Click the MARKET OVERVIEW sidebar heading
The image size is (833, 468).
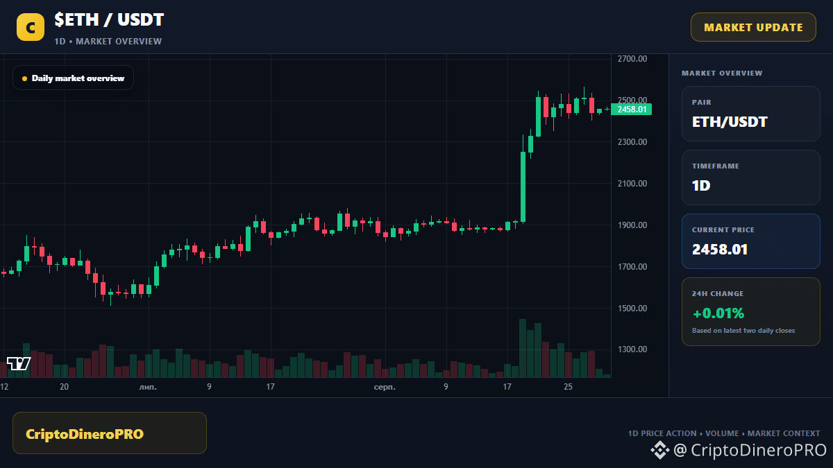click(722, 73)
